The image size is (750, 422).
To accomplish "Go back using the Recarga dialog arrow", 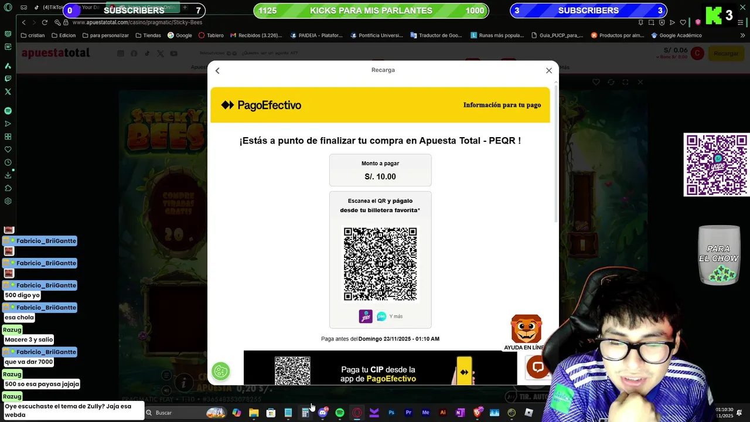I will [x=217, y=70].
